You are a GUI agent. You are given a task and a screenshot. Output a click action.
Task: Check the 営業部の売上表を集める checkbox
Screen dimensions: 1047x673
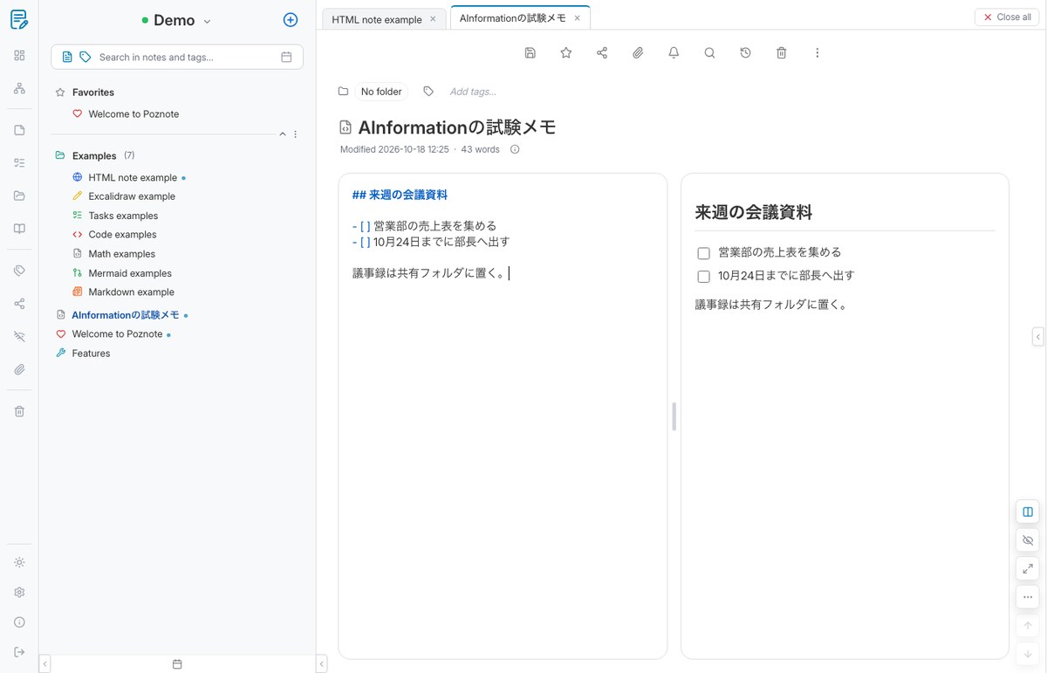[x=704, y=253]
